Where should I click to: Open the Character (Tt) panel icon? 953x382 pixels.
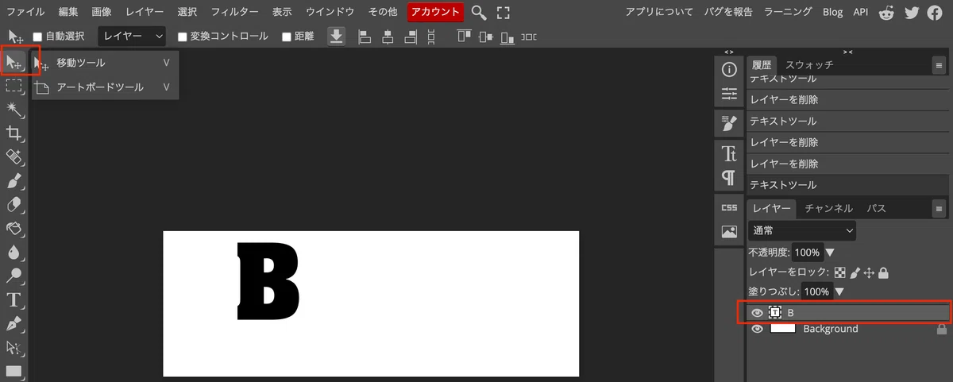[x=729, y=153]
